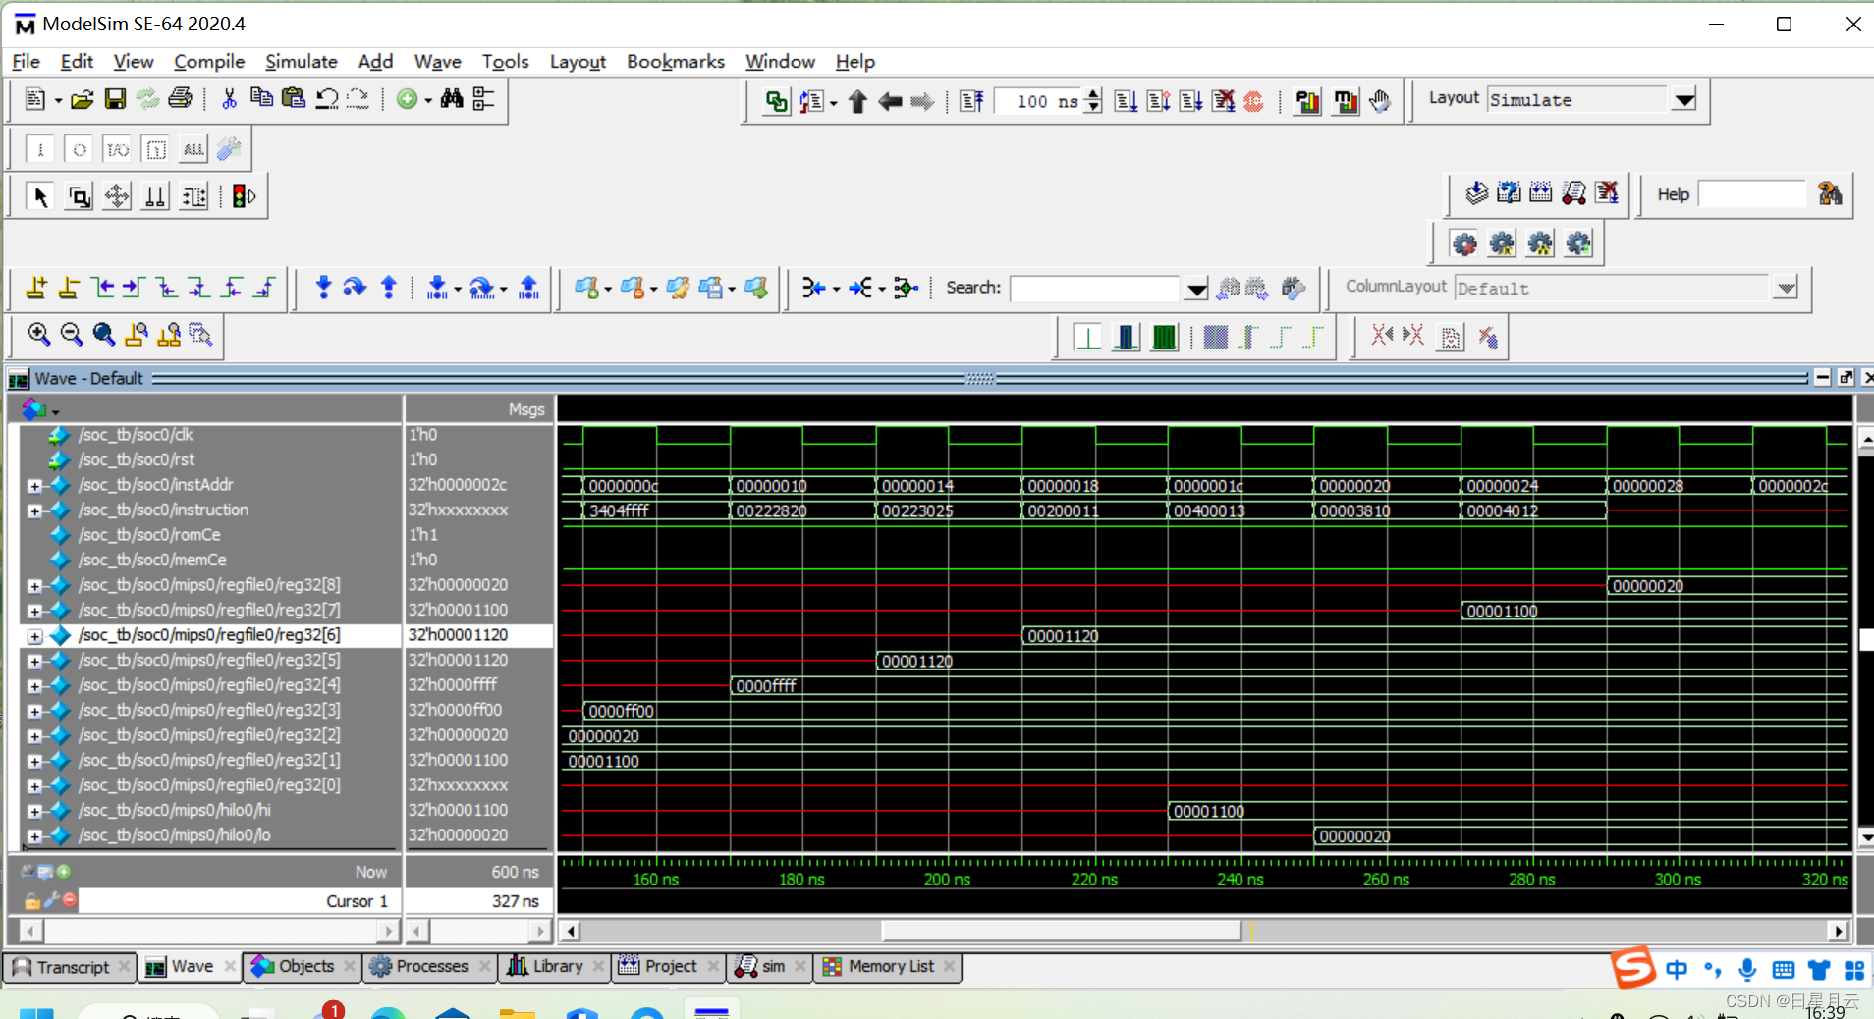Open the Search field dropdown arrow

click(1195, 289)
